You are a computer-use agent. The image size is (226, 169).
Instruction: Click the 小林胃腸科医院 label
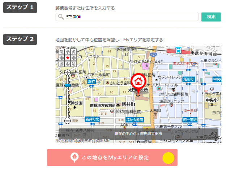tap(128, 112)
